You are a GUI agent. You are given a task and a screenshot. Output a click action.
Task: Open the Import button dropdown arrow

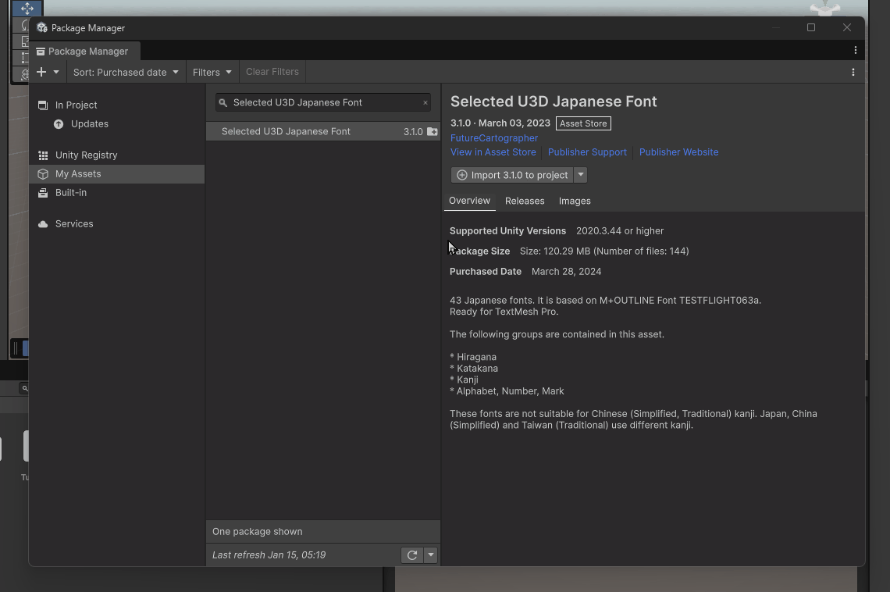581,175
